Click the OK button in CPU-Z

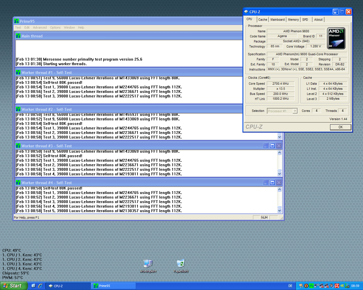coord(341,127)
